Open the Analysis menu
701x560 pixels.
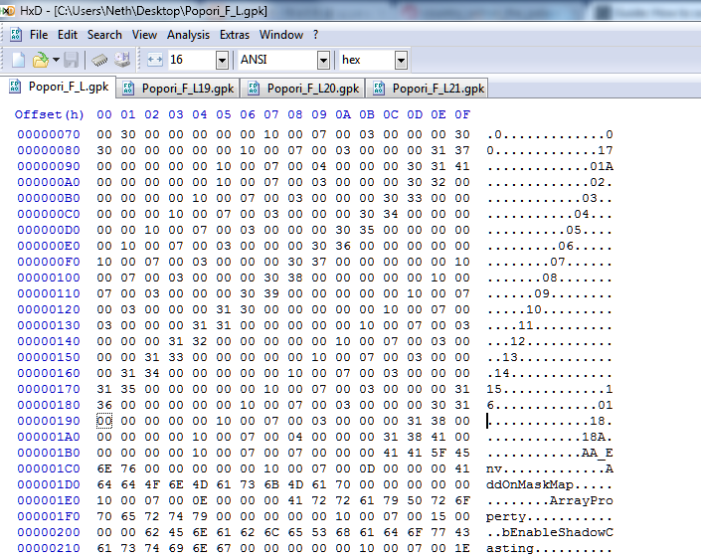click(x=188, y=35)
